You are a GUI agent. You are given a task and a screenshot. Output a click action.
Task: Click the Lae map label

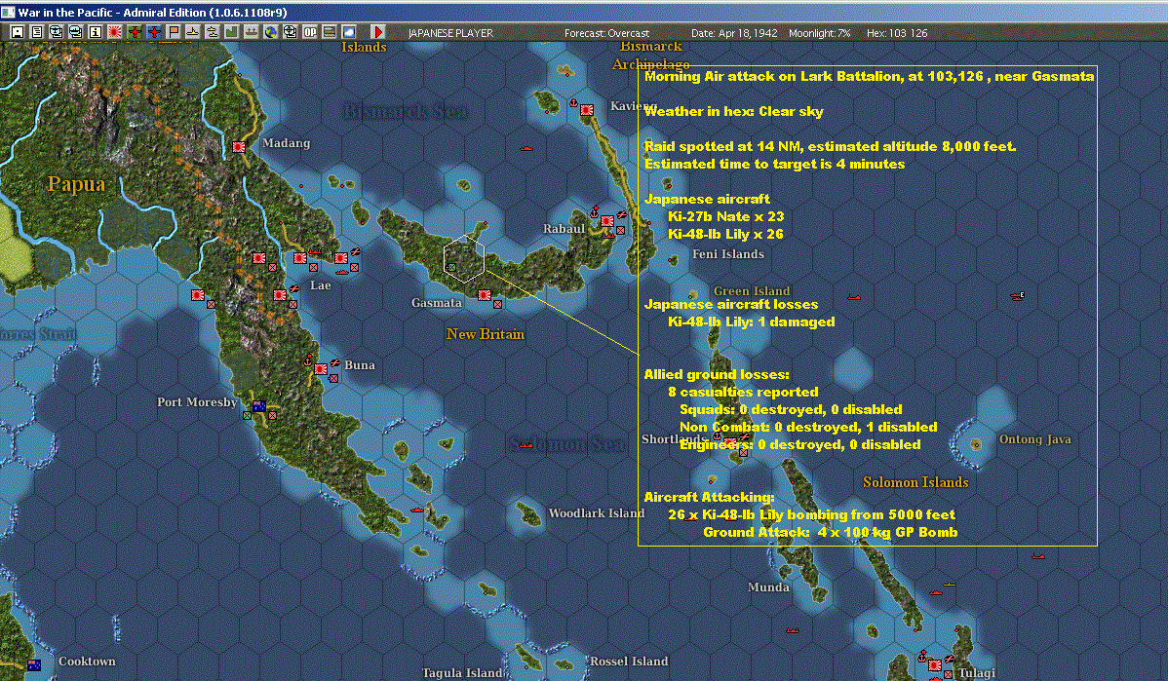coord(321,285)
